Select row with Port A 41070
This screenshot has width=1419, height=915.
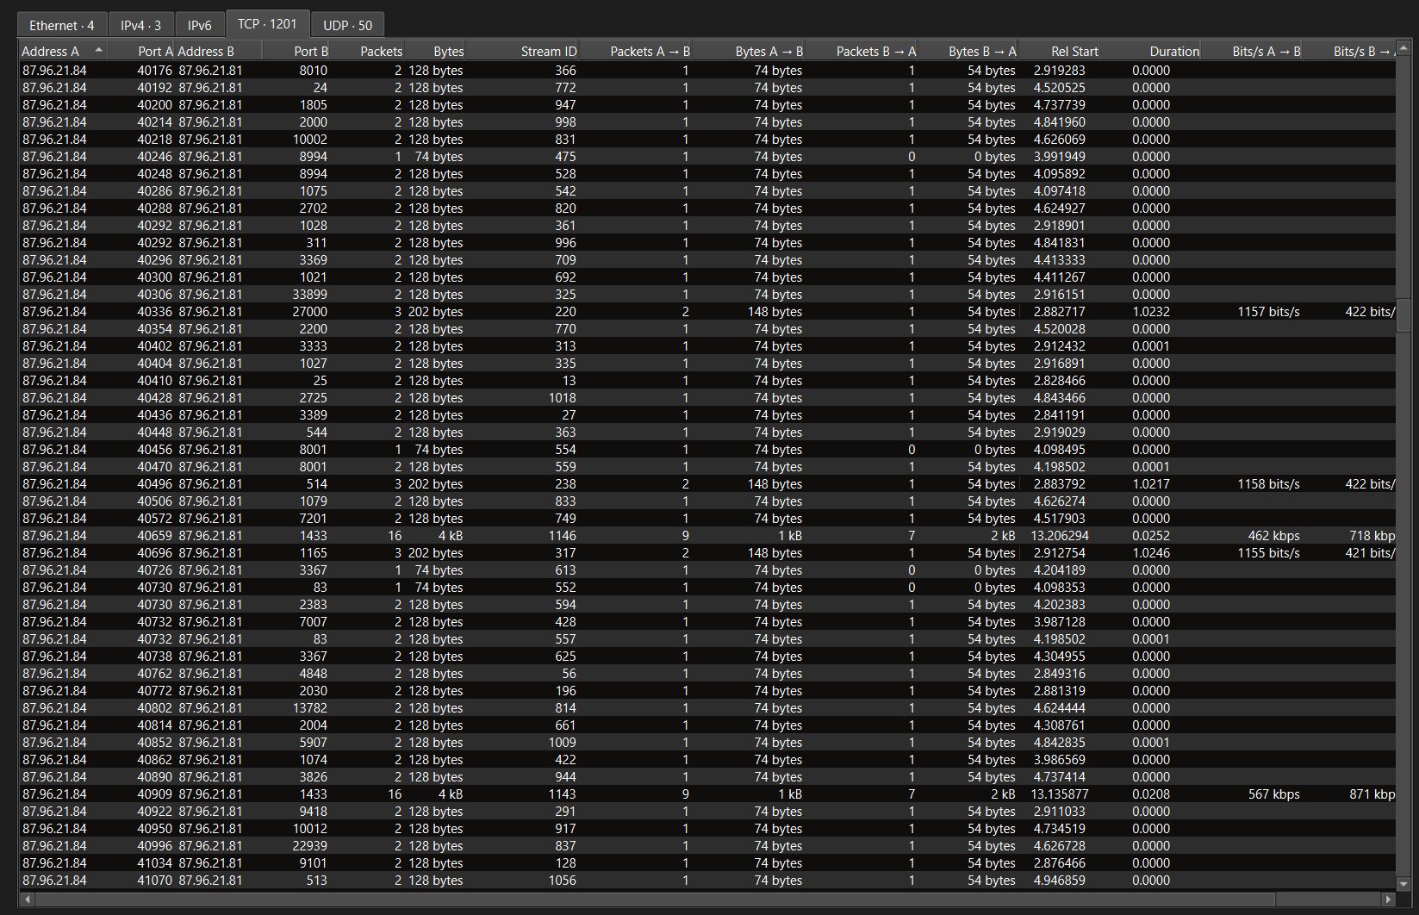point(706,881)
